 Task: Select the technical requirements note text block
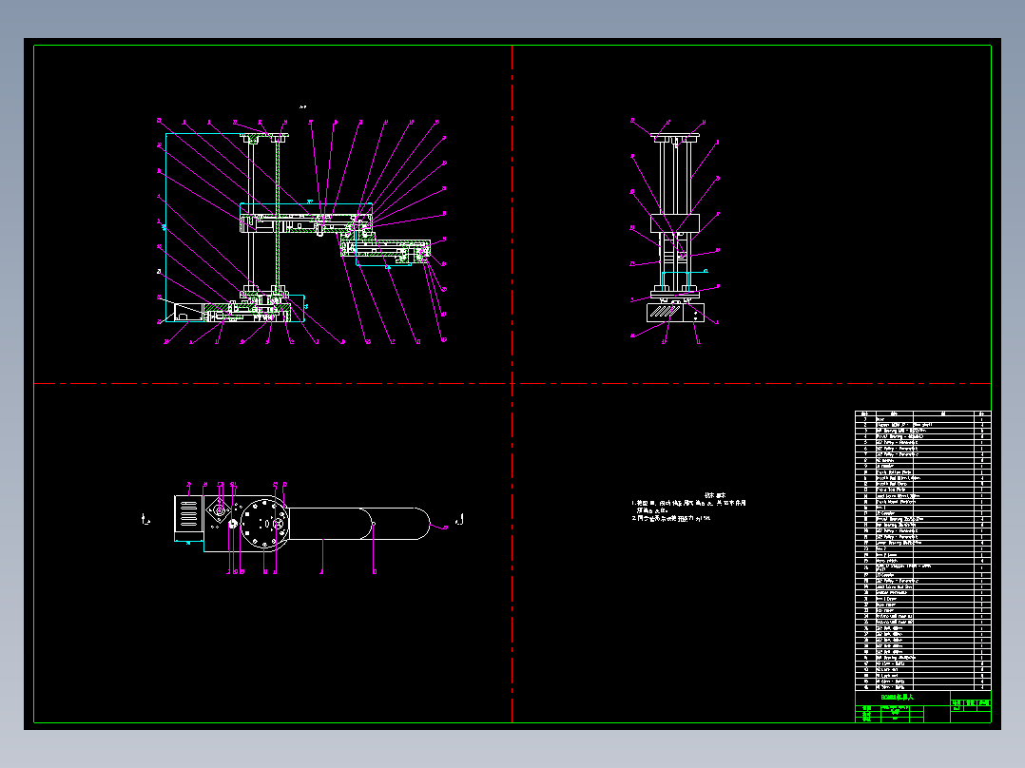click(689, 508)
